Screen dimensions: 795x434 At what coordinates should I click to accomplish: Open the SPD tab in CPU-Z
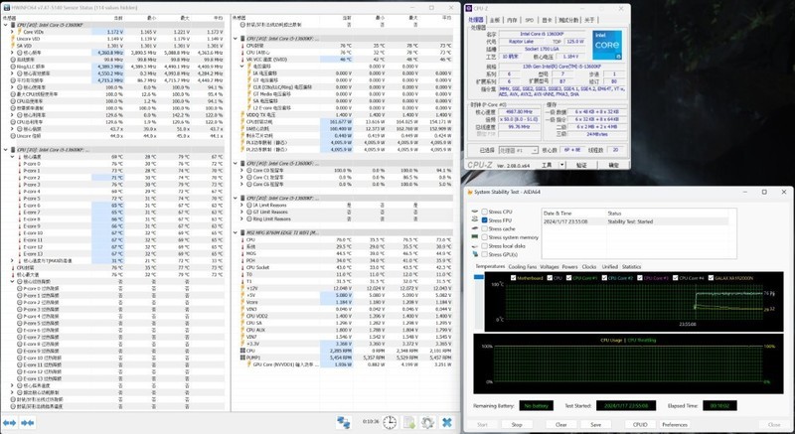(x=529, y=19)
